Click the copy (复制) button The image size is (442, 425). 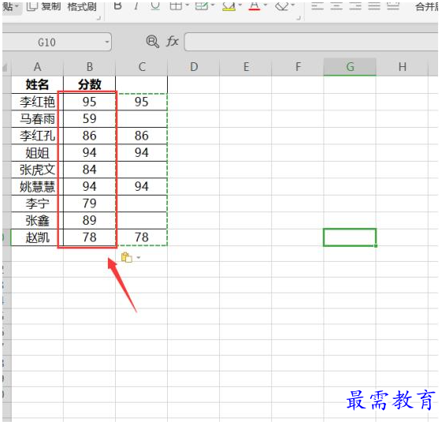click(x=43, y=6)
